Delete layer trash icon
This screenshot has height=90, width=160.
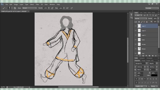156,56
